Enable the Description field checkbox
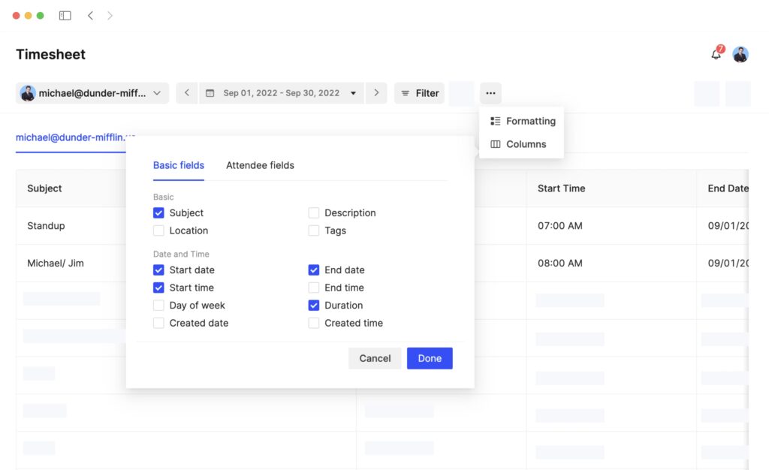The image size is (769, 470). pos(314,213)
